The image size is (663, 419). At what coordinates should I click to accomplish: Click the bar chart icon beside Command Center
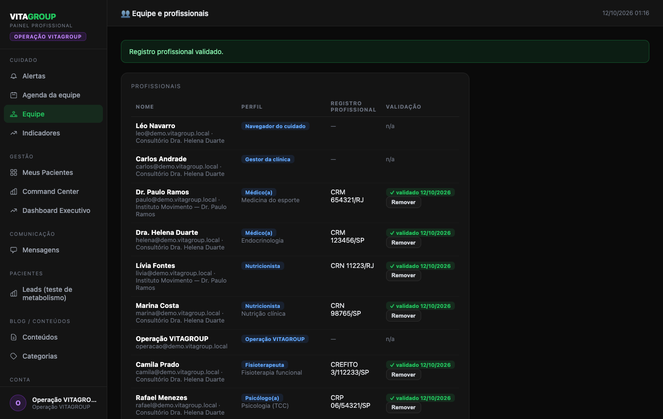[14, 191]
